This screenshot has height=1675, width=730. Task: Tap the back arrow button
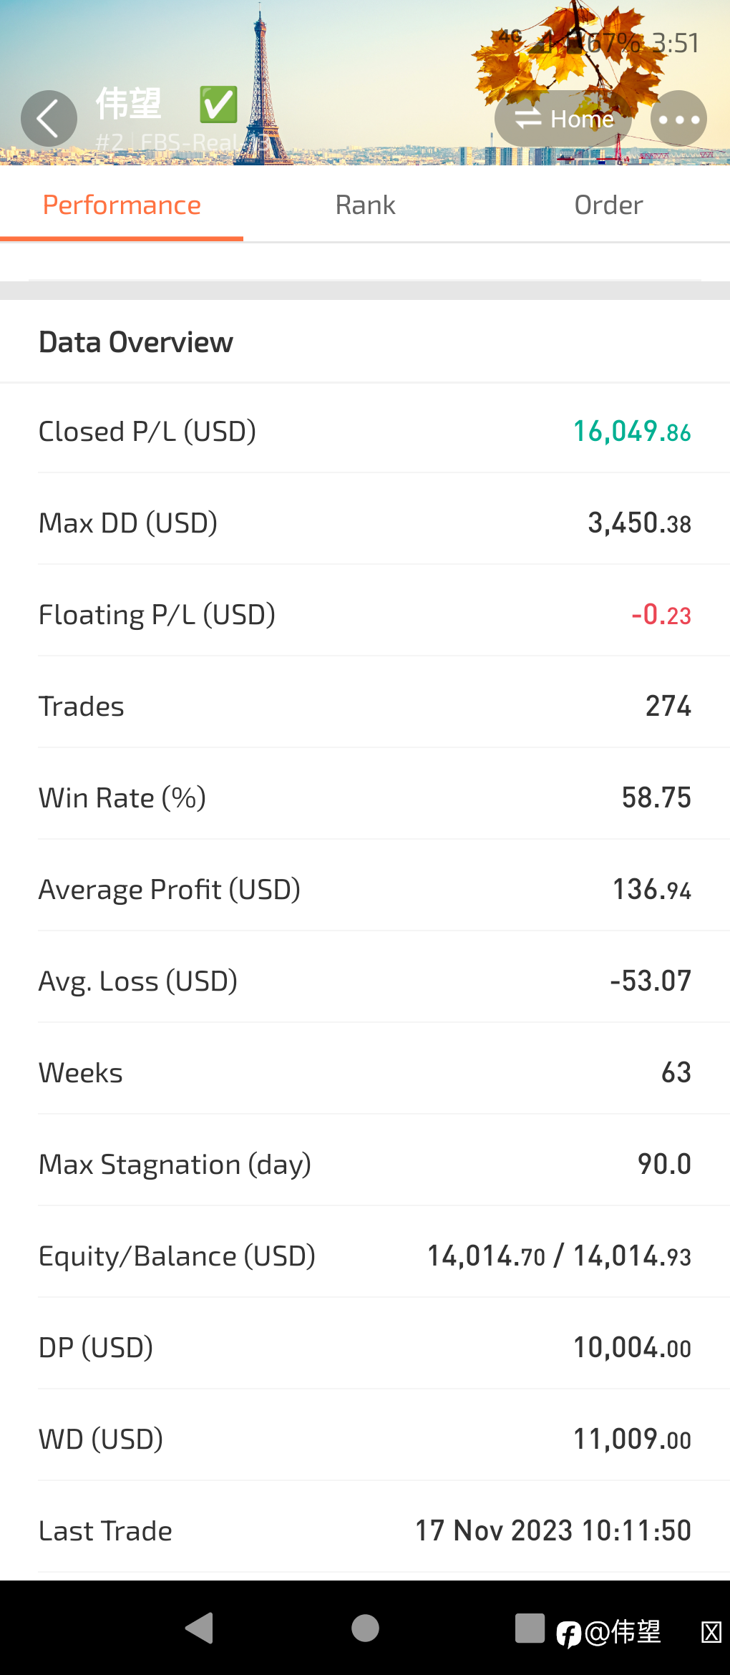(x=49, y=119)
